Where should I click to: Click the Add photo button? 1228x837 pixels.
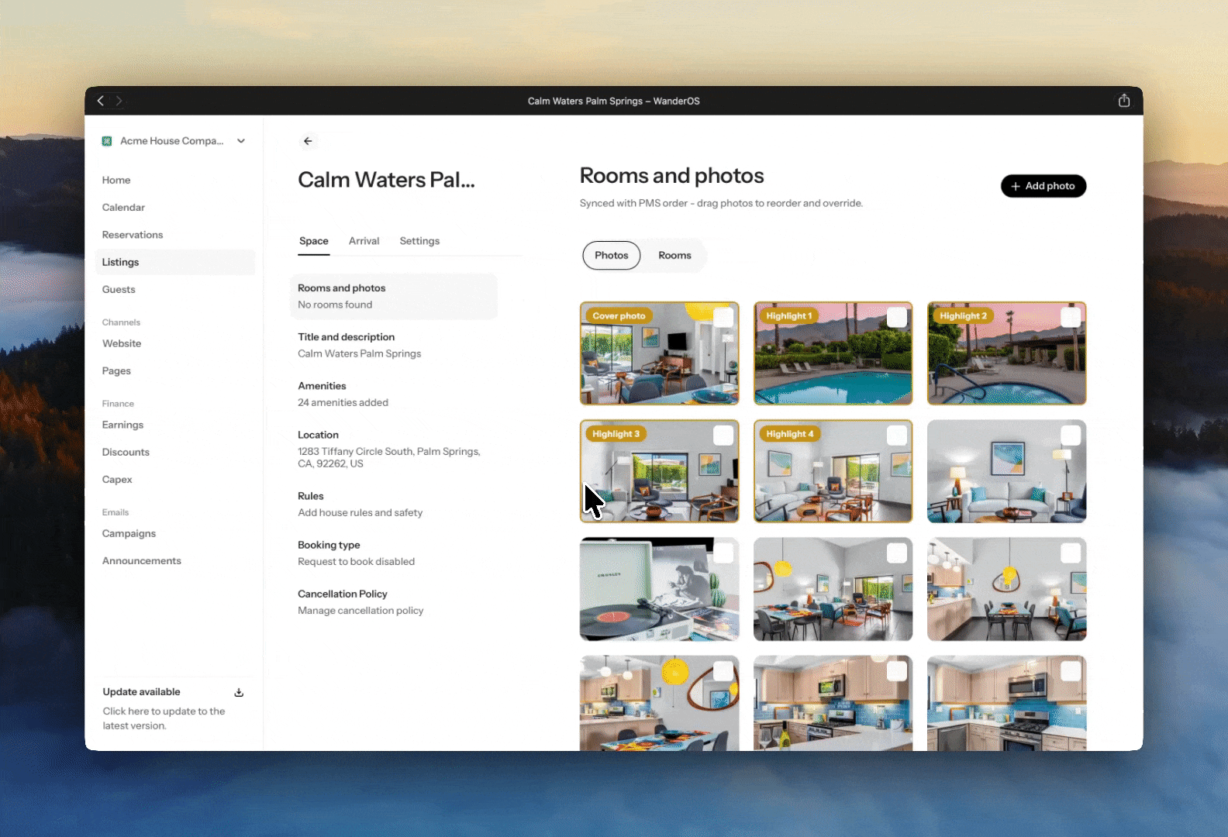pos(1043,186)
